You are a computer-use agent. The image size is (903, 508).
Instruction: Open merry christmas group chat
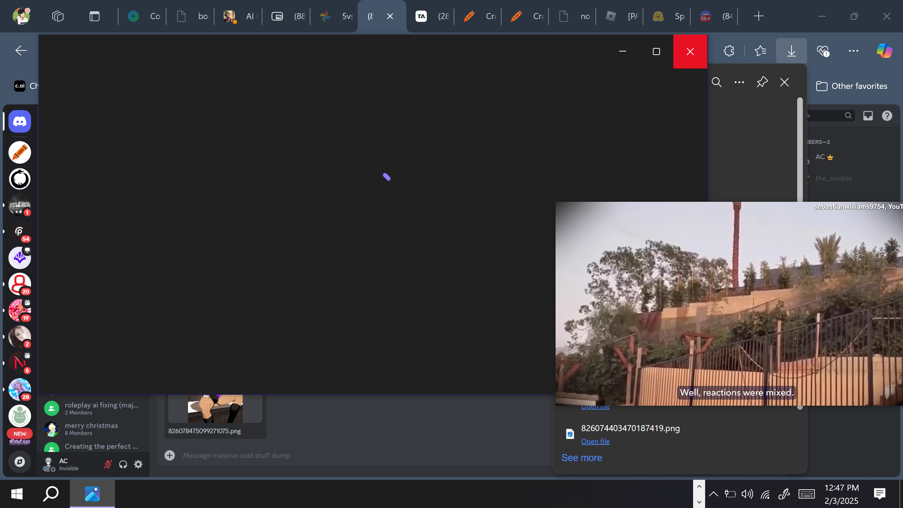click(x=93, y=429)
